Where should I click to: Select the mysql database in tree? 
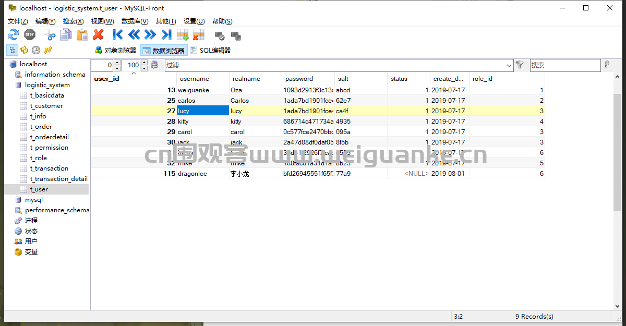tap(34, 200)
